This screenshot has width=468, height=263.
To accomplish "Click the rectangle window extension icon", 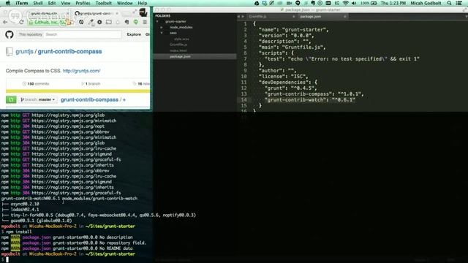I will point(109,22).
